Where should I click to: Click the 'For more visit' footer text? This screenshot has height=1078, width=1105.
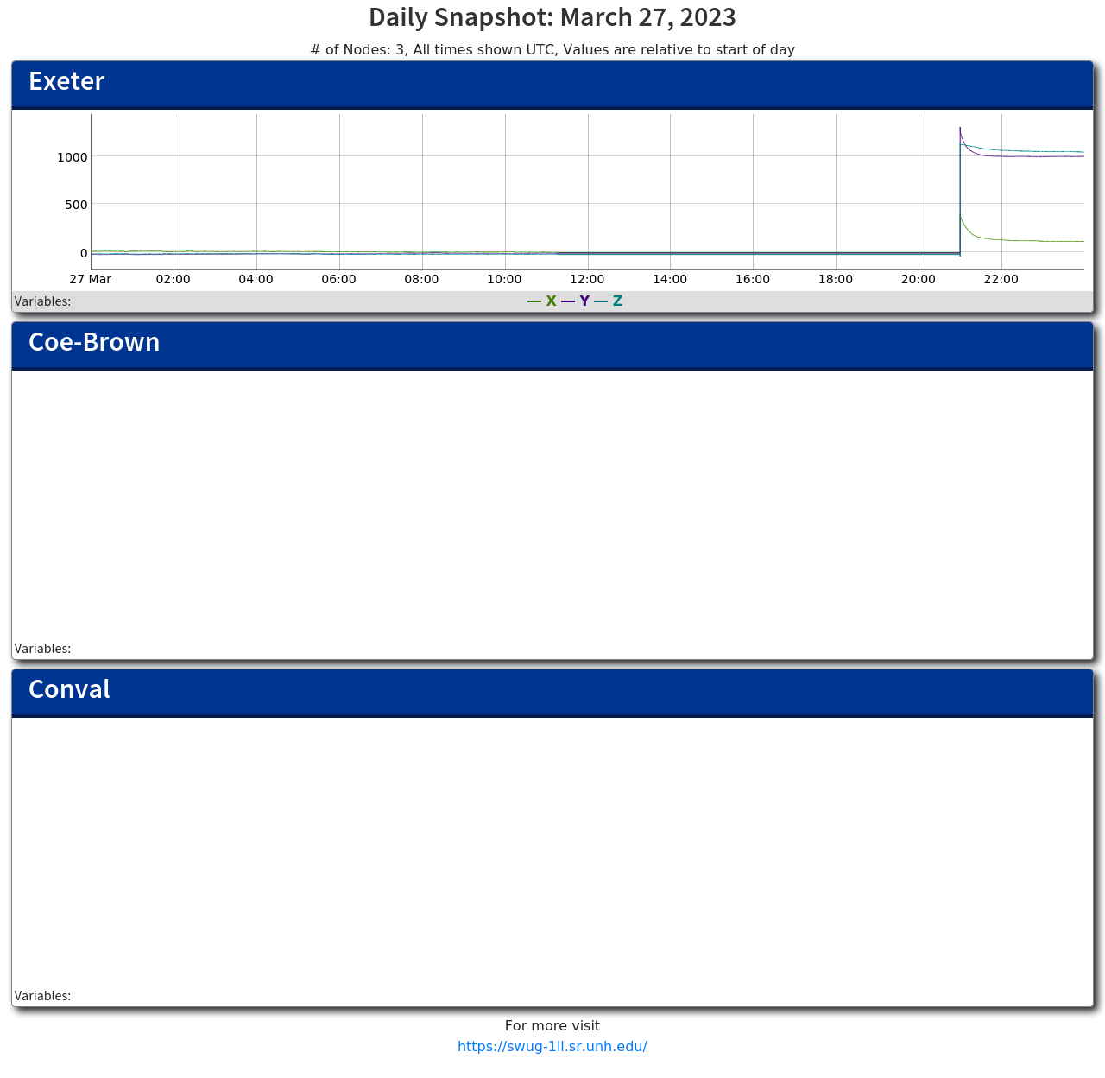(x=552, y=1025)
